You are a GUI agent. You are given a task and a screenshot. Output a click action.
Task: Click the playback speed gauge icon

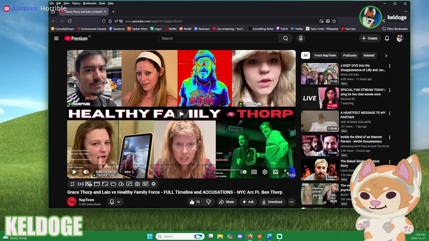click(121, 184)
